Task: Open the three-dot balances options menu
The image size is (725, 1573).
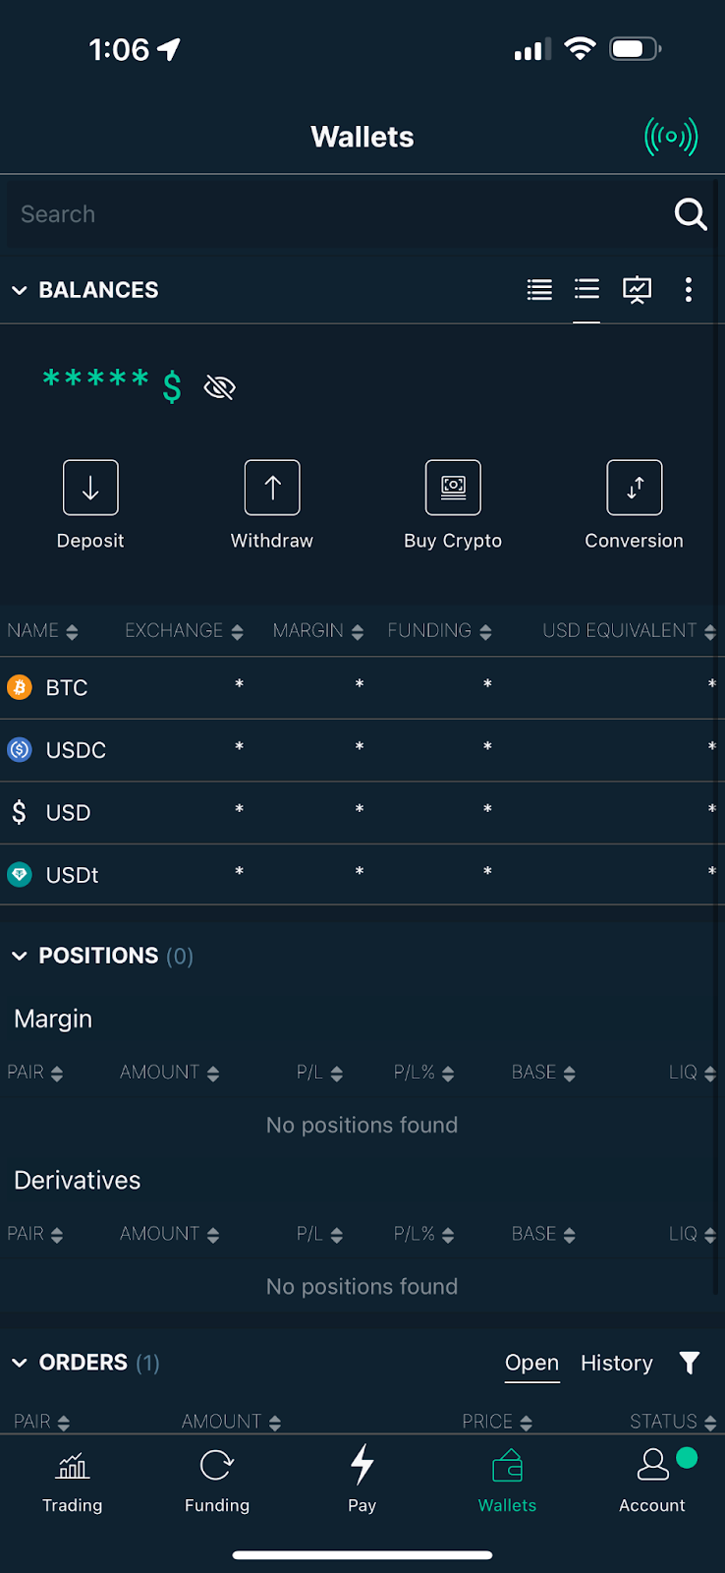Action: [689, 289]
